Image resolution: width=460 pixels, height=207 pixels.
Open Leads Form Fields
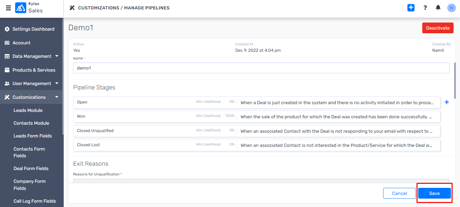pos(33,136)
